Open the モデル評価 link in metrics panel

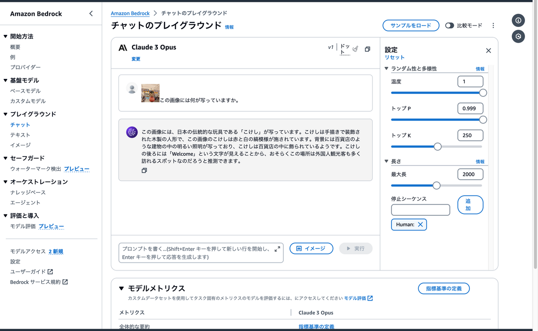click(x=358, y=298)
